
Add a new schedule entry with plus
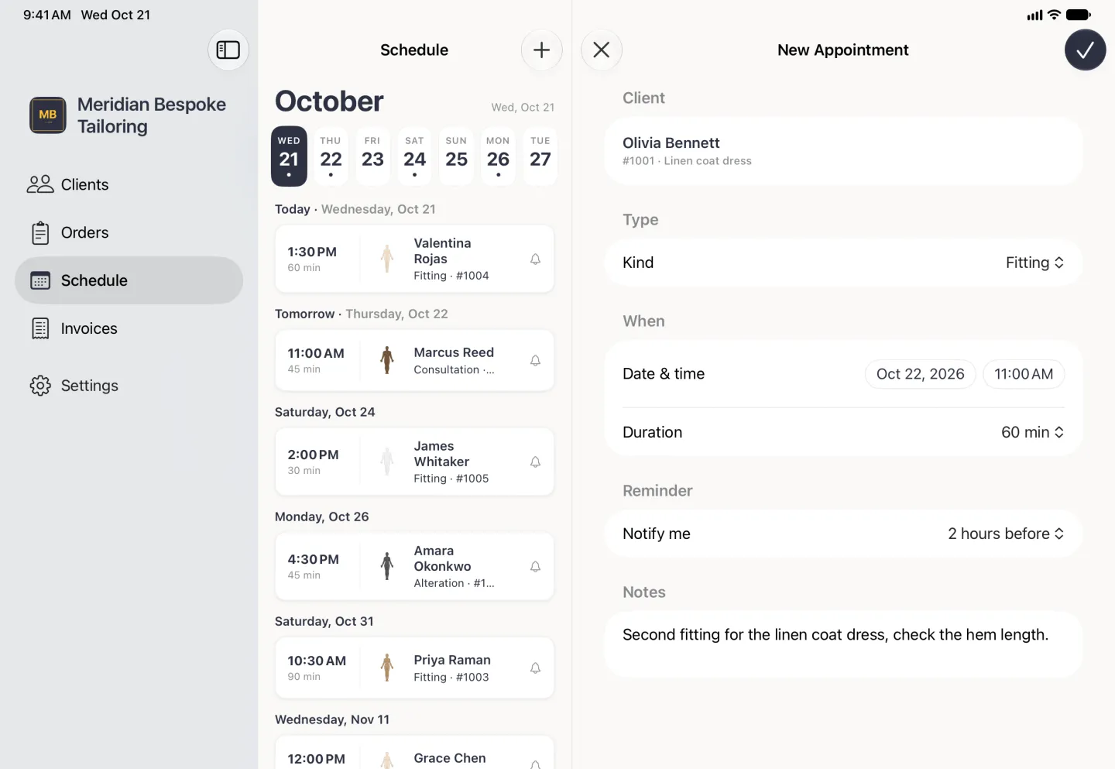[x=541, y=50]
